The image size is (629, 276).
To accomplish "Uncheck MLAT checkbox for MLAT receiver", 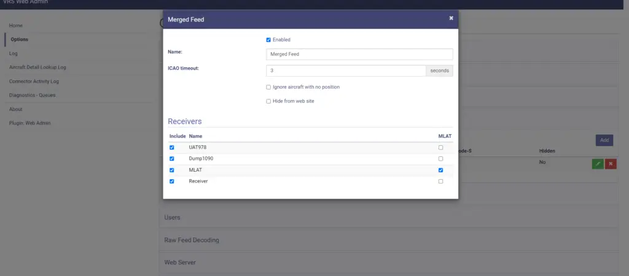I will (440, 170).
